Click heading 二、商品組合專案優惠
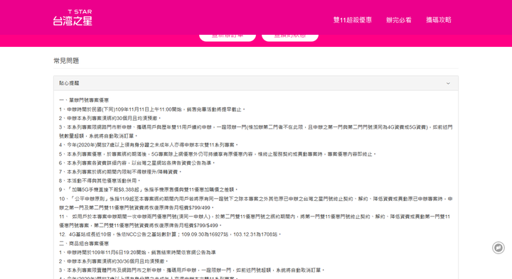512x279 pixels. pyautogui.click(x=84, y=244)
